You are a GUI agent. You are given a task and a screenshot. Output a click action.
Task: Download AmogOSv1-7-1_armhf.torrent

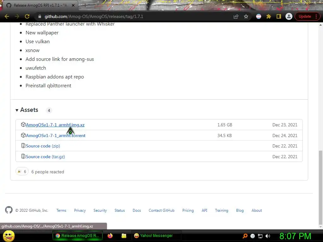(x=56, y=135)
